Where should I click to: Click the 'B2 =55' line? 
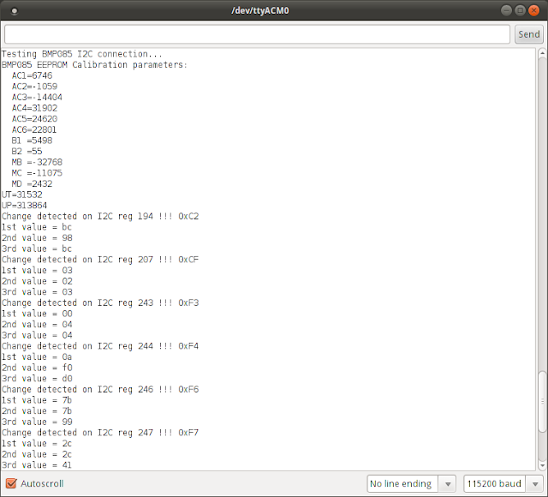(x=27, y=152)
